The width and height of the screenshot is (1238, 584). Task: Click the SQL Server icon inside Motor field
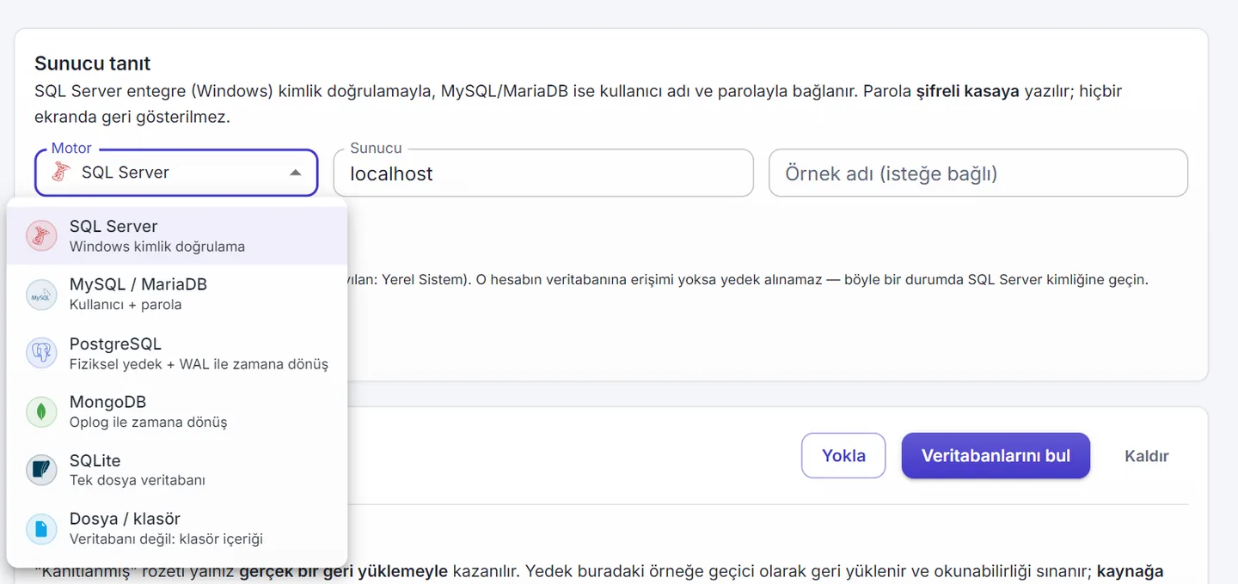60,173
